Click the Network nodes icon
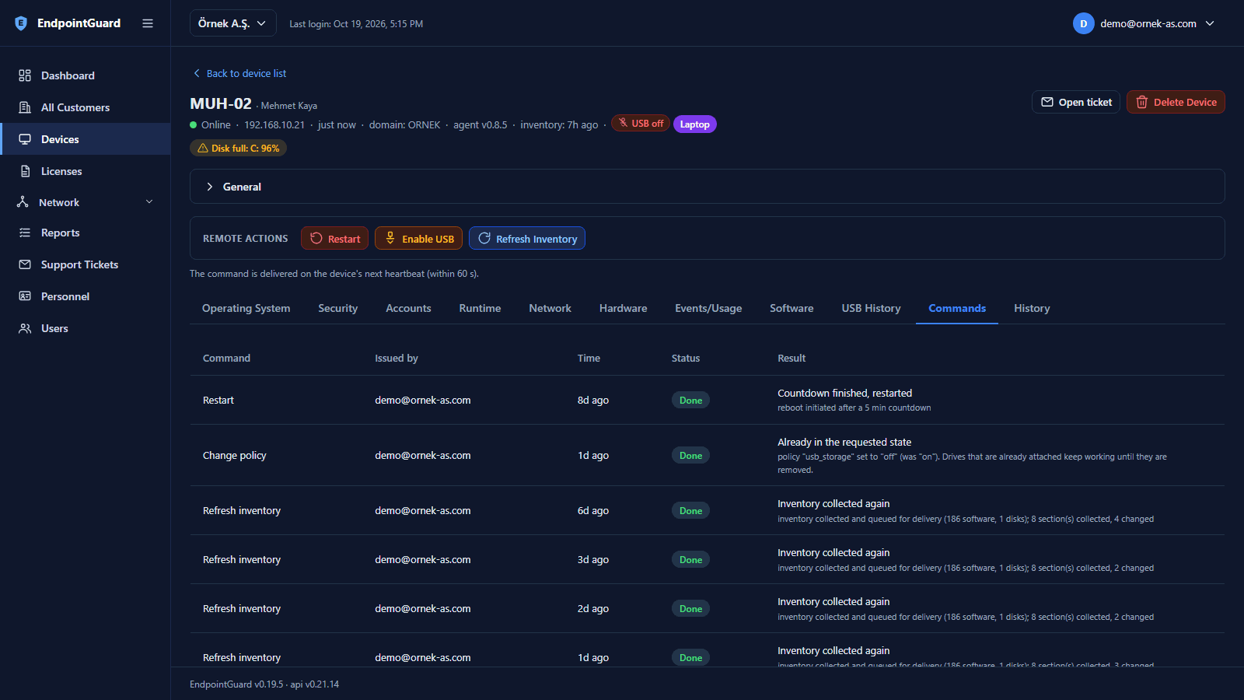 [x=23, y=202]
